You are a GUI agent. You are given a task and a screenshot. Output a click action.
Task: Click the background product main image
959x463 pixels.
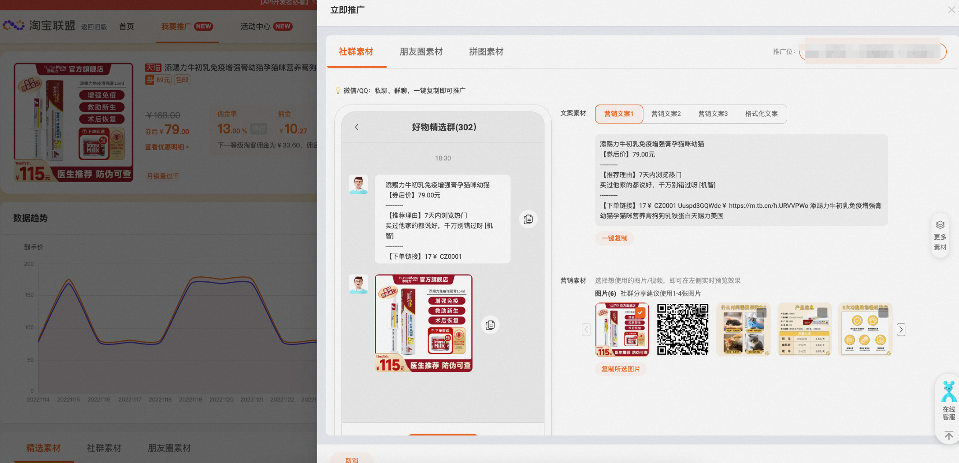[74, 122]
